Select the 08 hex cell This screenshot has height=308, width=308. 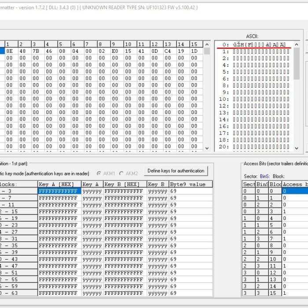pyautogui.click(x=64, y=51)
